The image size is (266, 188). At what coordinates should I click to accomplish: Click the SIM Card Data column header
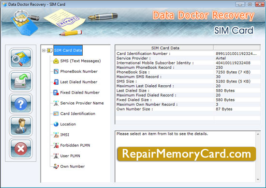point(164,48)
